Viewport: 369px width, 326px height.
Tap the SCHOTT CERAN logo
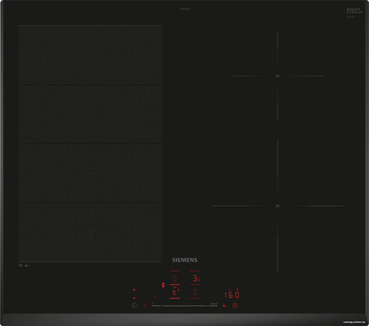pos(354,11)
